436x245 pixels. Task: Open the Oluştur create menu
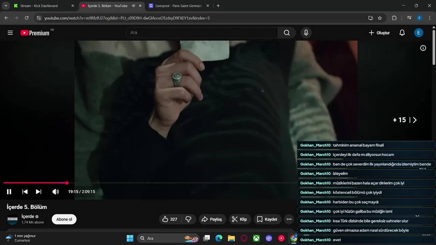coord(379,33)
